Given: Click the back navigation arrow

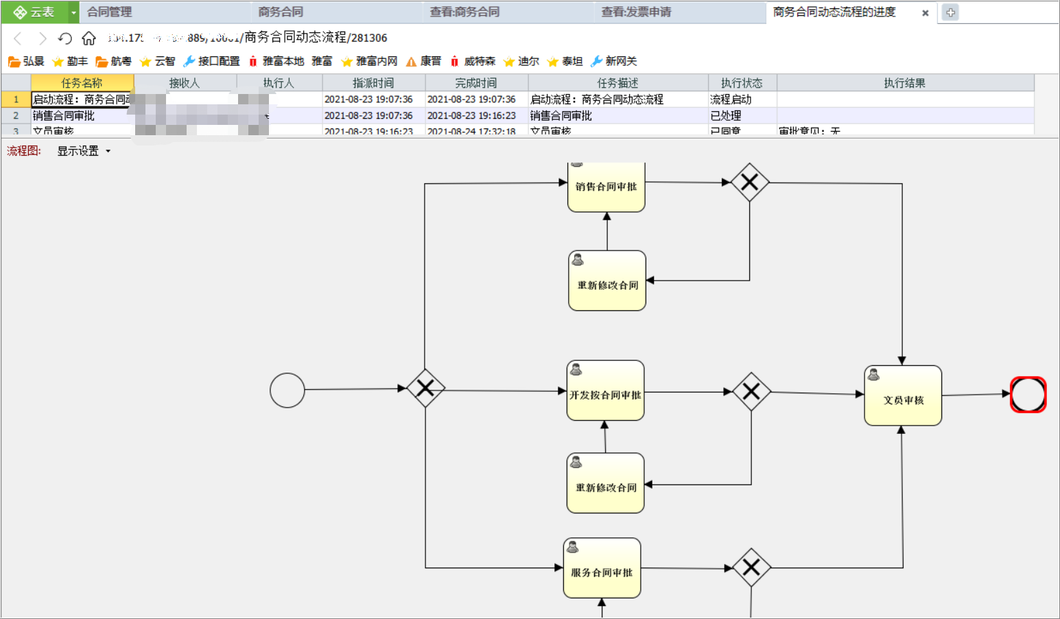Looking at the screenshot, I should click(18, 38).
